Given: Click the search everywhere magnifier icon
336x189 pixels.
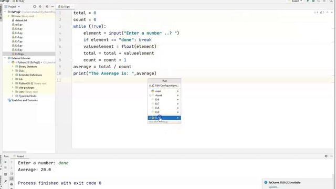Looking at the screenshot, I should [331, 1].
